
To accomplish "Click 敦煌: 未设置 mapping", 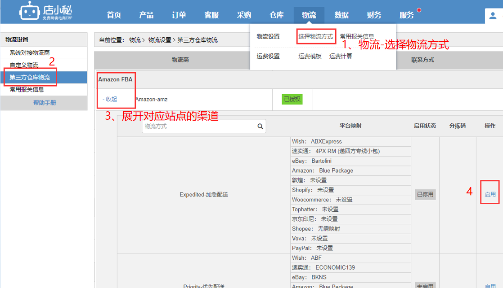I will click(x=309, y=180).
